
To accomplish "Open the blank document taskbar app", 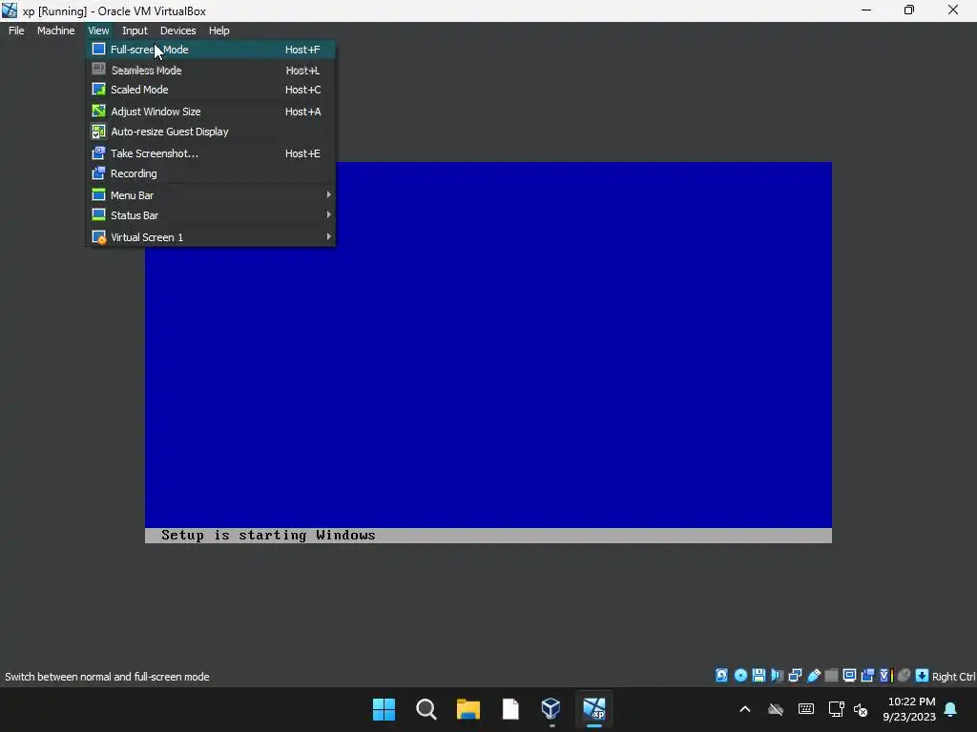I will (510, 709).
